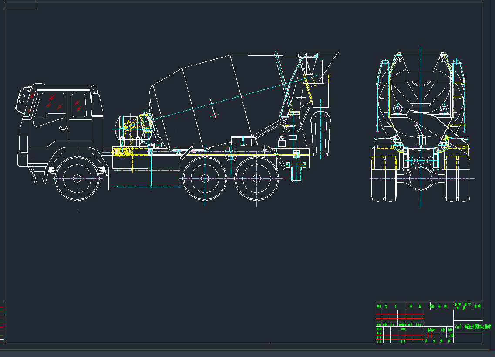Select the empty box at top-left frame corner
Screen dimensions: 495x357
(x=20, y=6)
